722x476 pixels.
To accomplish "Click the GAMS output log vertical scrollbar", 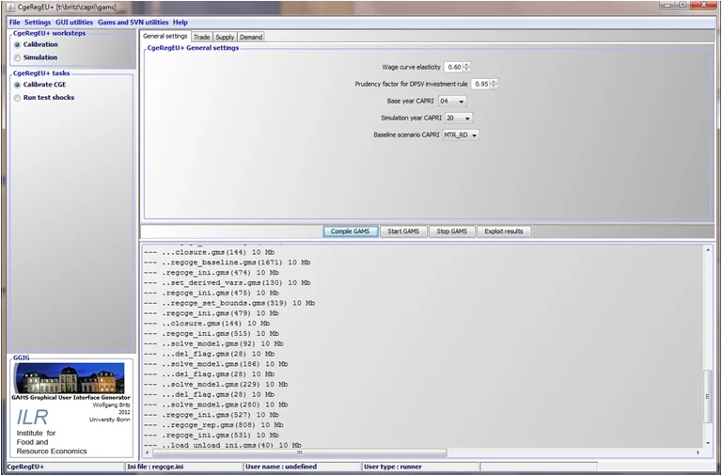I will 707,395.
